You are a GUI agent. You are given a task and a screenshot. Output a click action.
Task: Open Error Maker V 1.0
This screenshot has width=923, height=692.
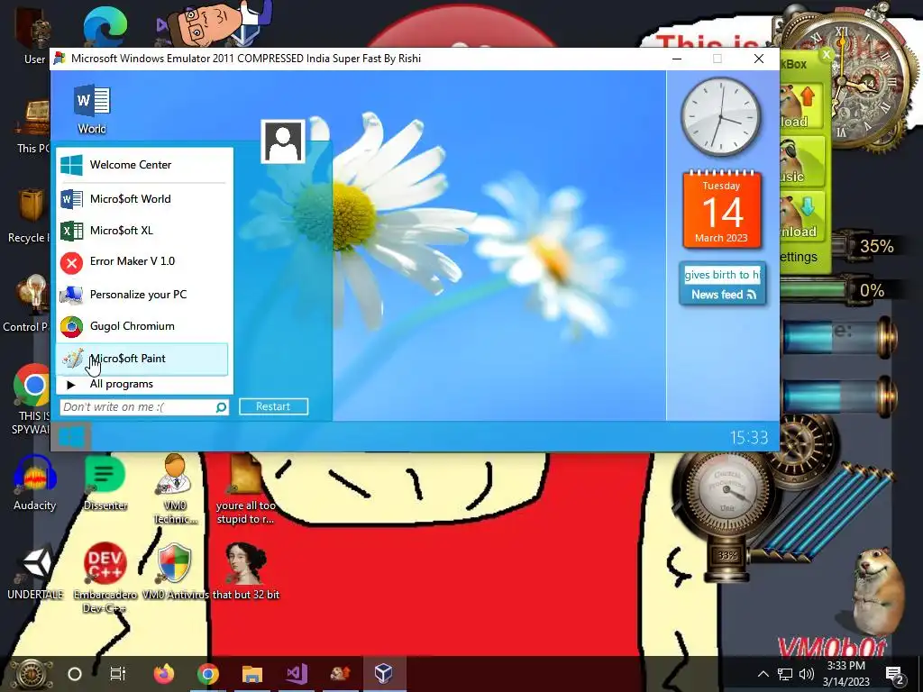[142, 262]
